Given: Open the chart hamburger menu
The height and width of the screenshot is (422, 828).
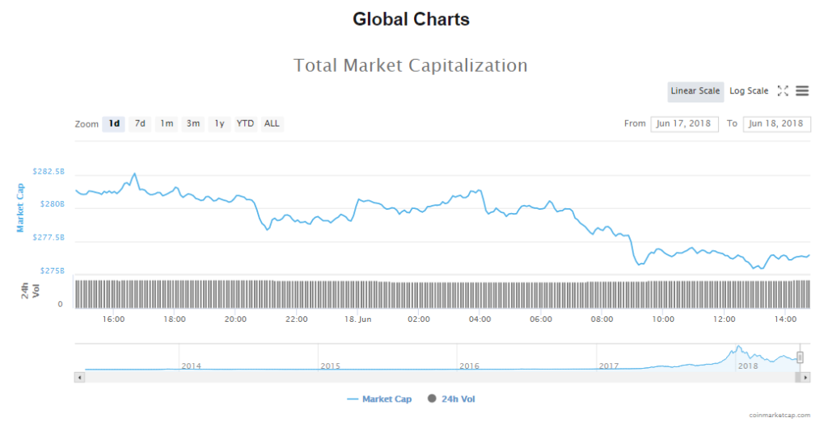Looking at the screenshot, I should coord(802,91).
